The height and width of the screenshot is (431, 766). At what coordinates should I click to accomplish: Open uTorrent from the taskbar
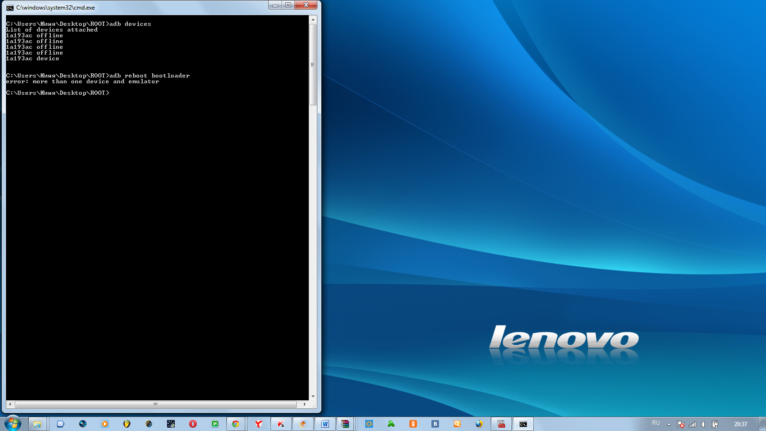pos(215,424)
